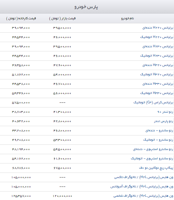Select factory price ۱۰۵,۰۰۰,۰۰۰ in تاکسی row
This screenshot has width=174, height=200.
click(x=21, y=177)
